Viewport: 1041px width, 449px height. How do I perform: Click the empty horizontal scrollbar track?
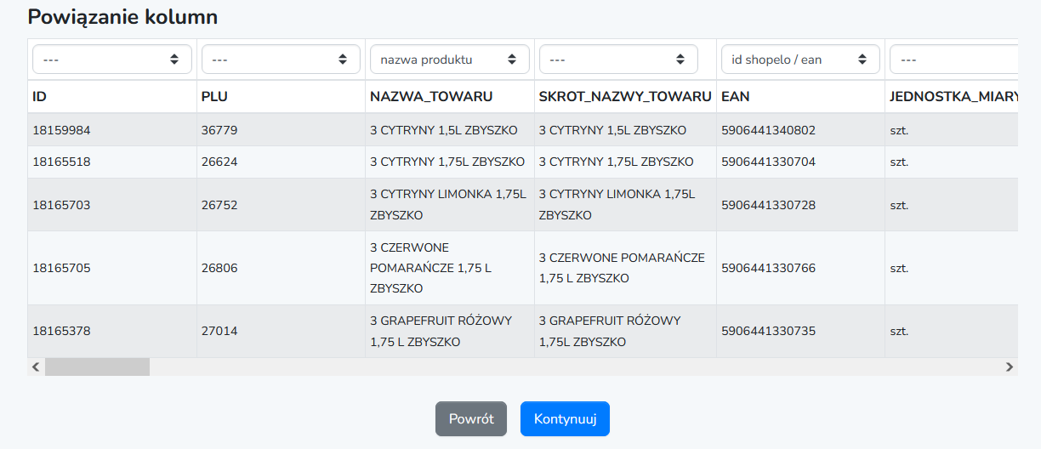575,367
